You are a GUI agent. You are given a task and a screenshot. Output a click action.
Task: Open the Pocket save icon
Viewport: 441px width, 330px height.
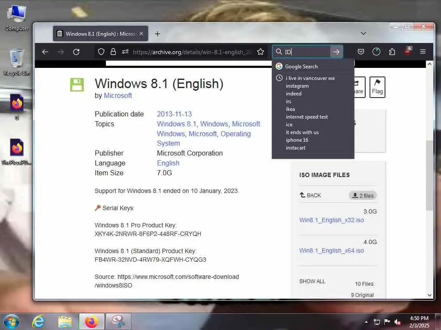[361, 52]
